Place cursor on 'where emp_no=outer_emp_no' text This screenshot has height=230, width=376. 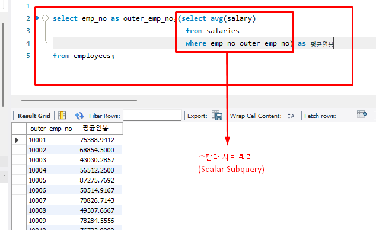pyautogui.click(x=237, y=44)
